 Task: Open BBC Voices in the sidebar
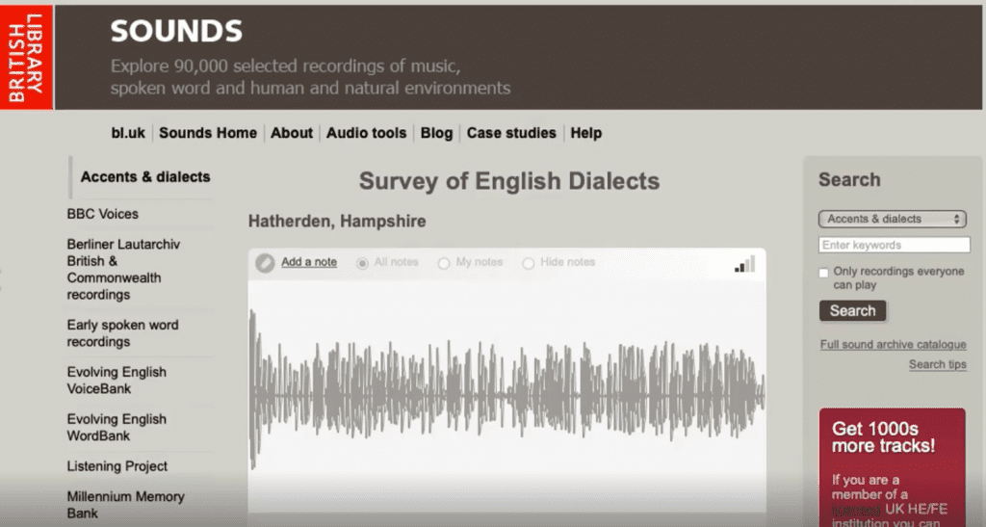(103, 214)
